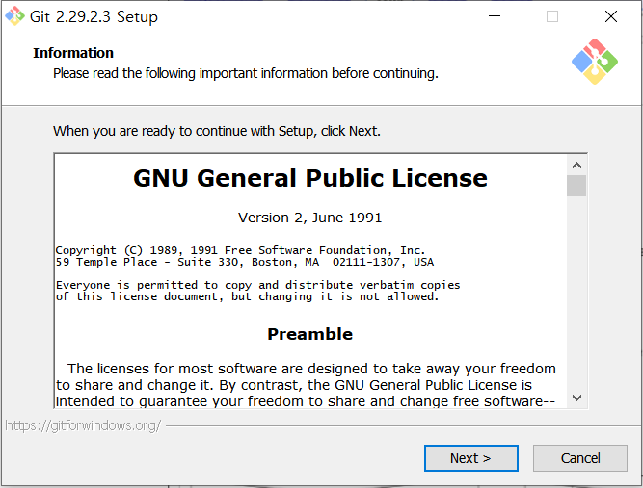
Task: Click the scroll up arrow in license box
Action: tap(576, 165)
